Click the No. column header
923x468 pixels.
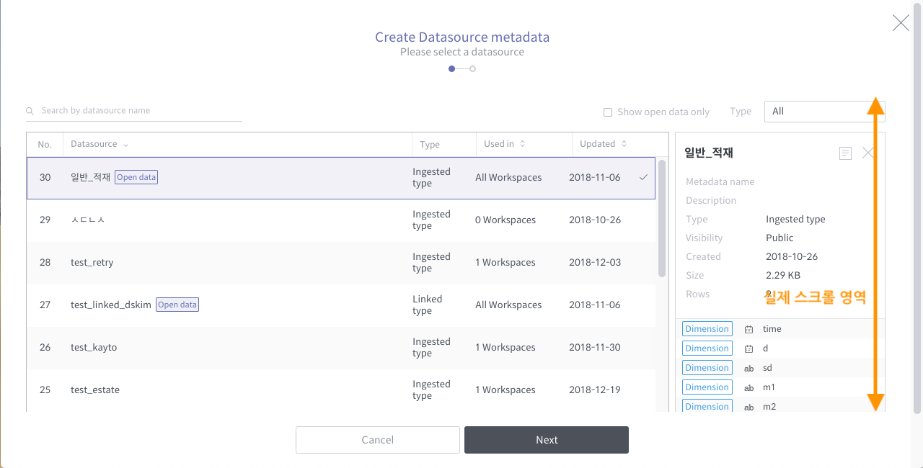[45, 145]
